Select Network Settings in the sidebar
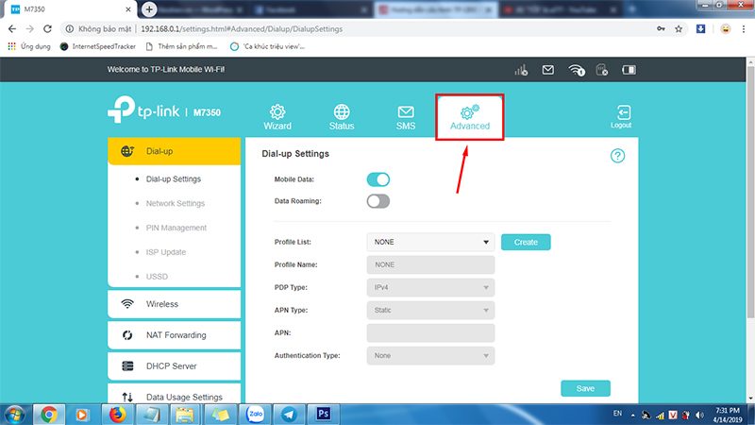755x425 pixels. click(176, 203)
